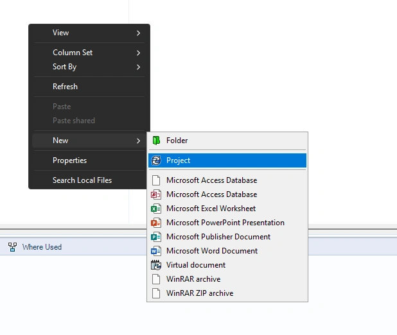Click the Project icon in New submenu

point(155,160)
